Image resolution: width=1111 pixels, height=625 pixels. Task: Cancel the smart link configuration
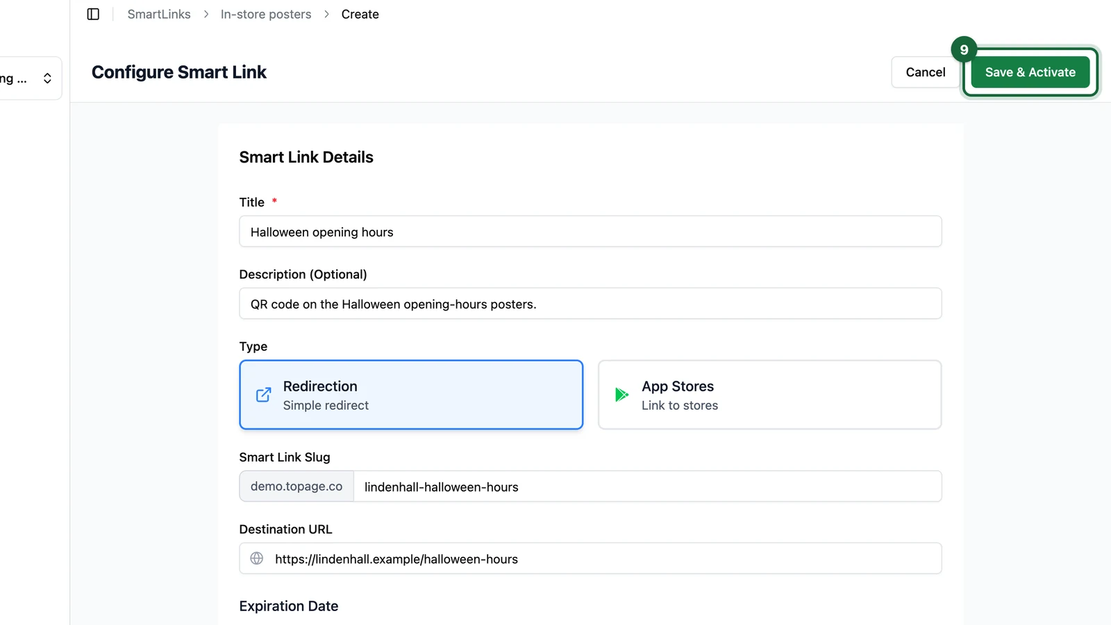pyautogui.click(x=926, y=72)
